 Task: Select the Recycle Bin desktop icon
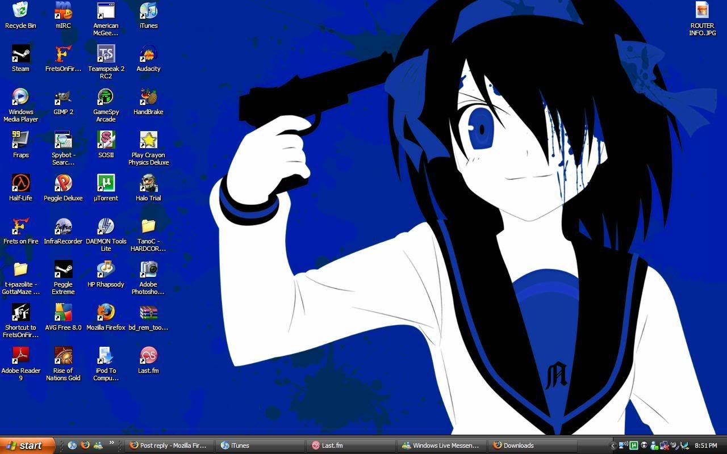click(20, 15)
